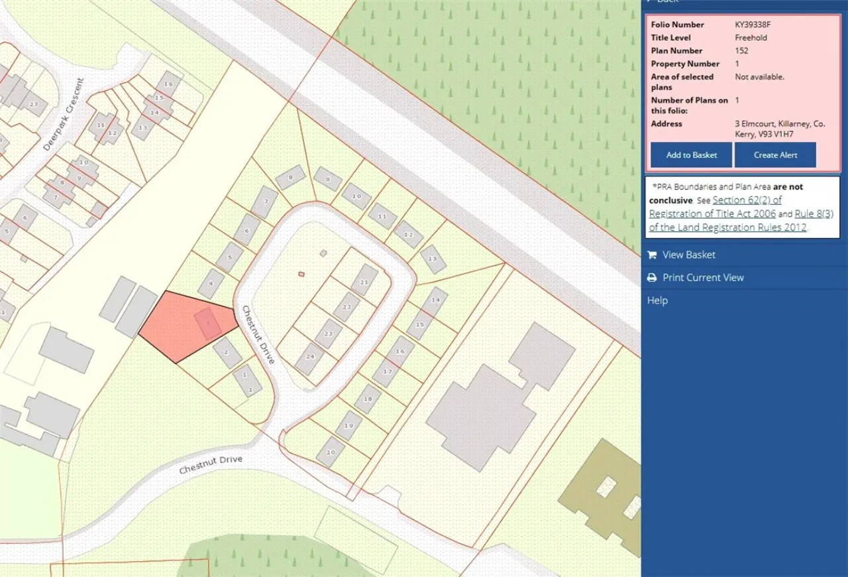
Task: Open the Help menu item
Action: [x=657, y=300]
